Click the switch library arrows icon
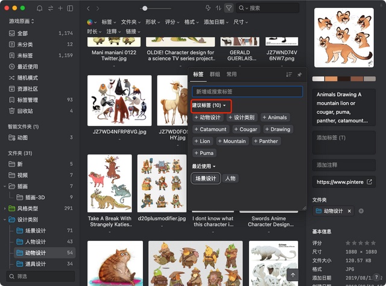Screen dimensions: 386x286 (51, 8)
